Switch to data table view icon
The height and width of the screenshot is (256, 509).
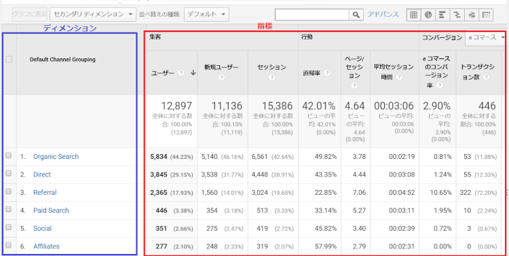[413, 15]
